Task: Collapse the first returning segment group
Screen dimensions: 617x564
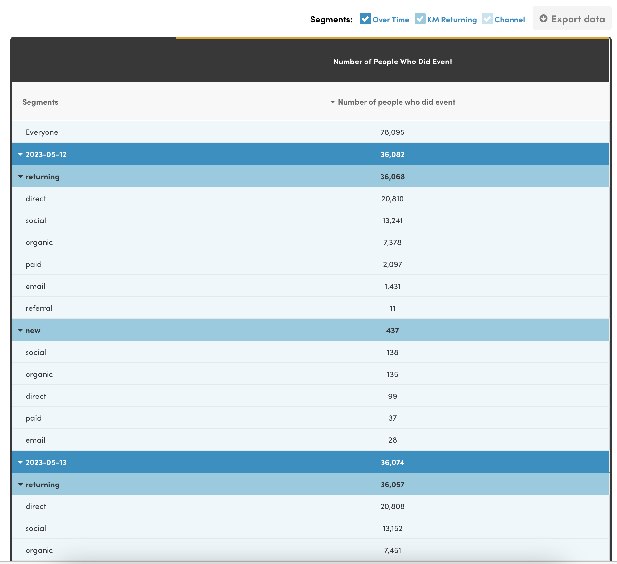Action: coord(20,176)
